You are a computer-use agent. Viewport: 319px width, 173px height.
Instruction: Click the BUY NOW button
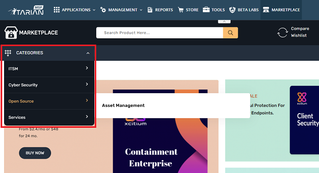[x=35, y=153]
